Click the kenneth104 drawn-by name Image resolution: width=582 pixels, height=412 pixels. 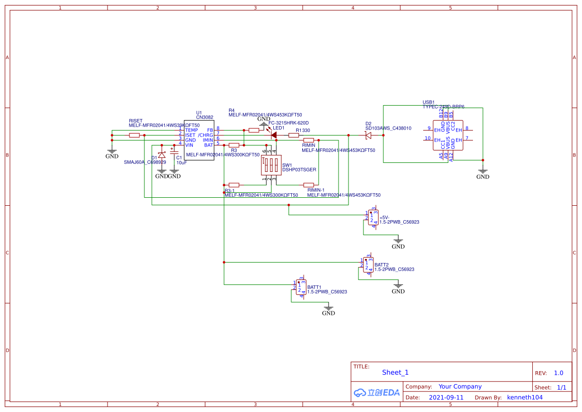pos(524,397)
